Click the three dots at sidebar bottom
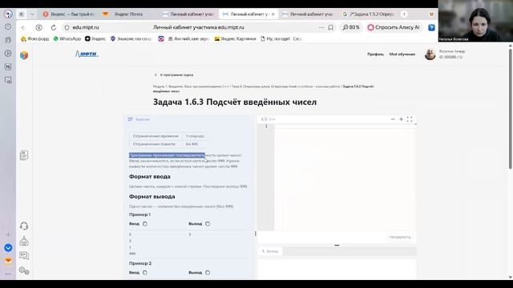 8,274
